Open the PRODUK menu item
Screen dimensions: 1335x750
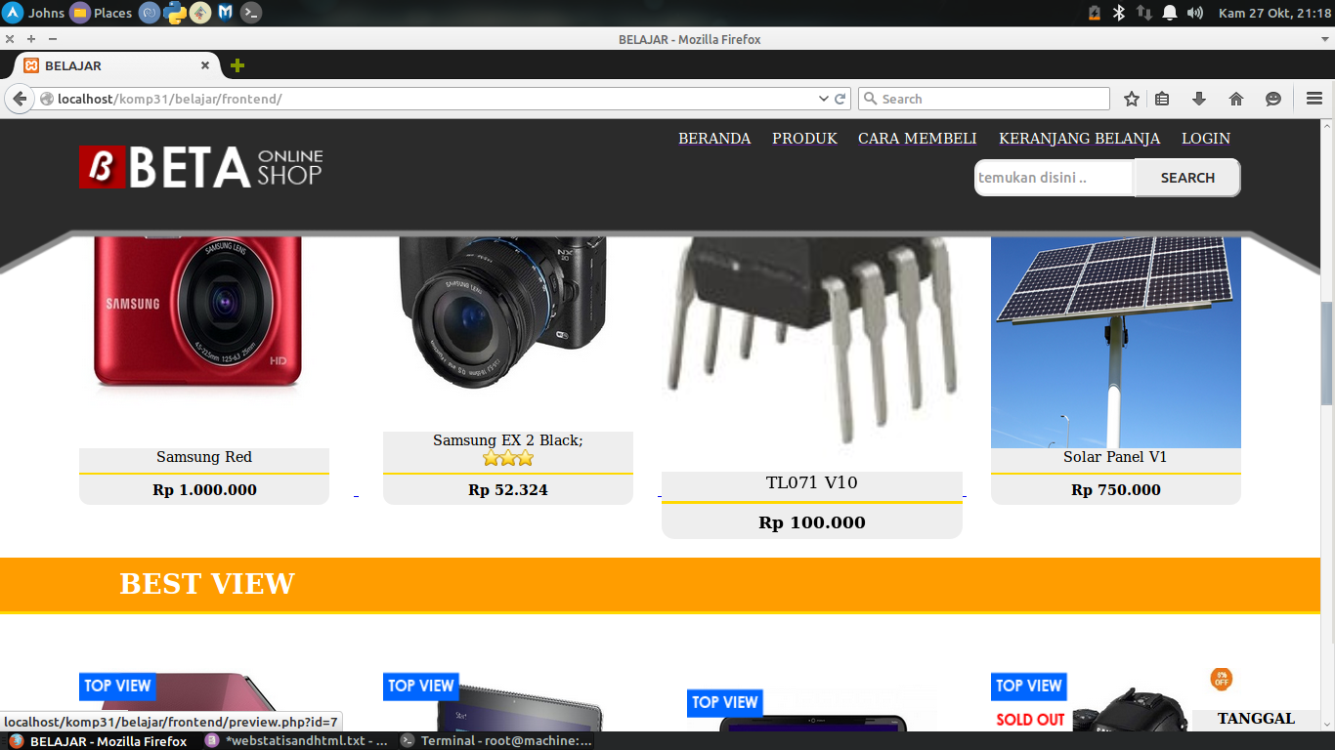click(x=804, y=139)
